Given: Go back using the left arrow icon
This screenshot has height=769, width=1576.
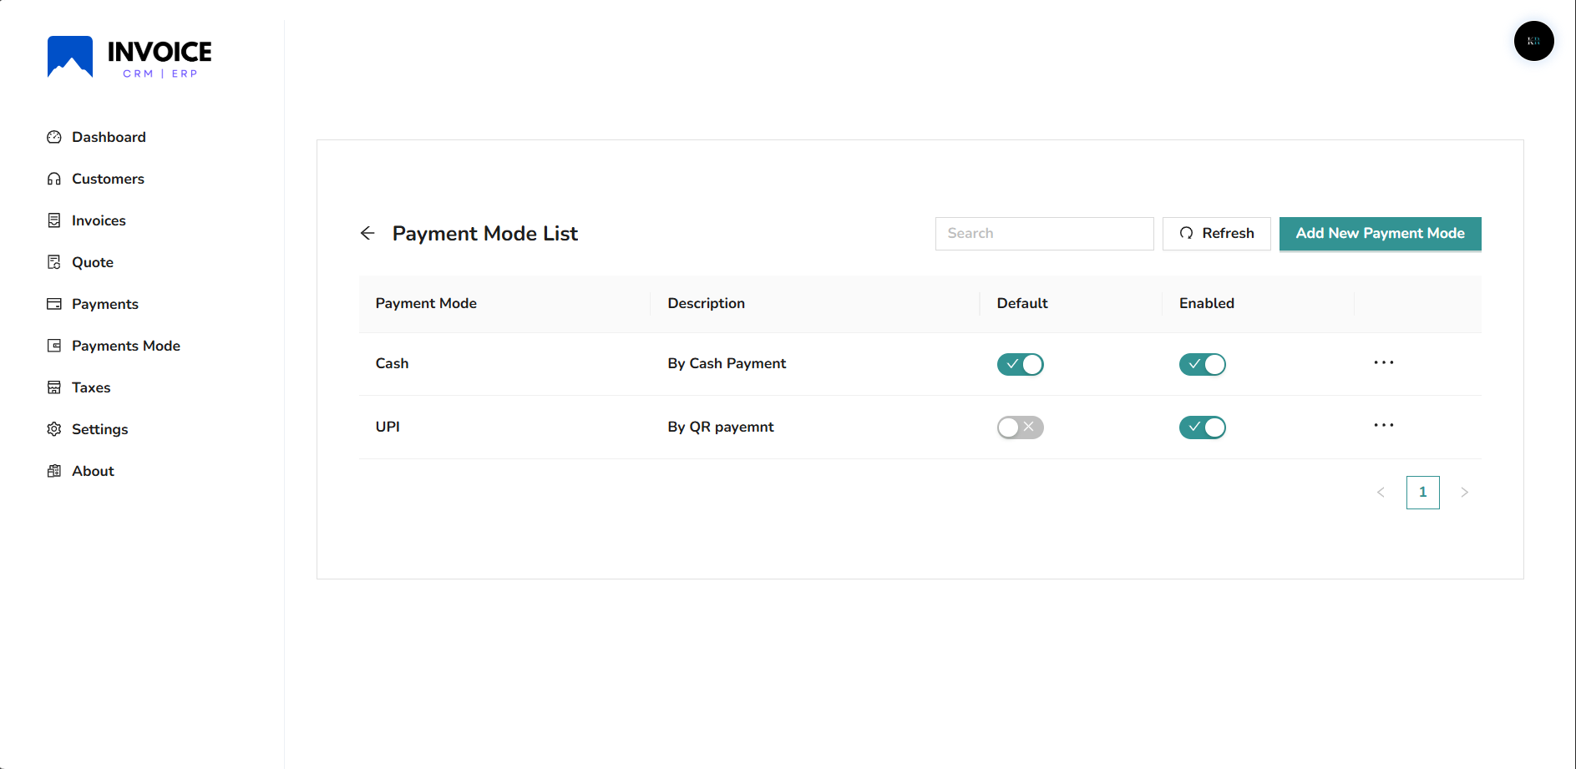Looking at the screenshot, I should (367, 233).
